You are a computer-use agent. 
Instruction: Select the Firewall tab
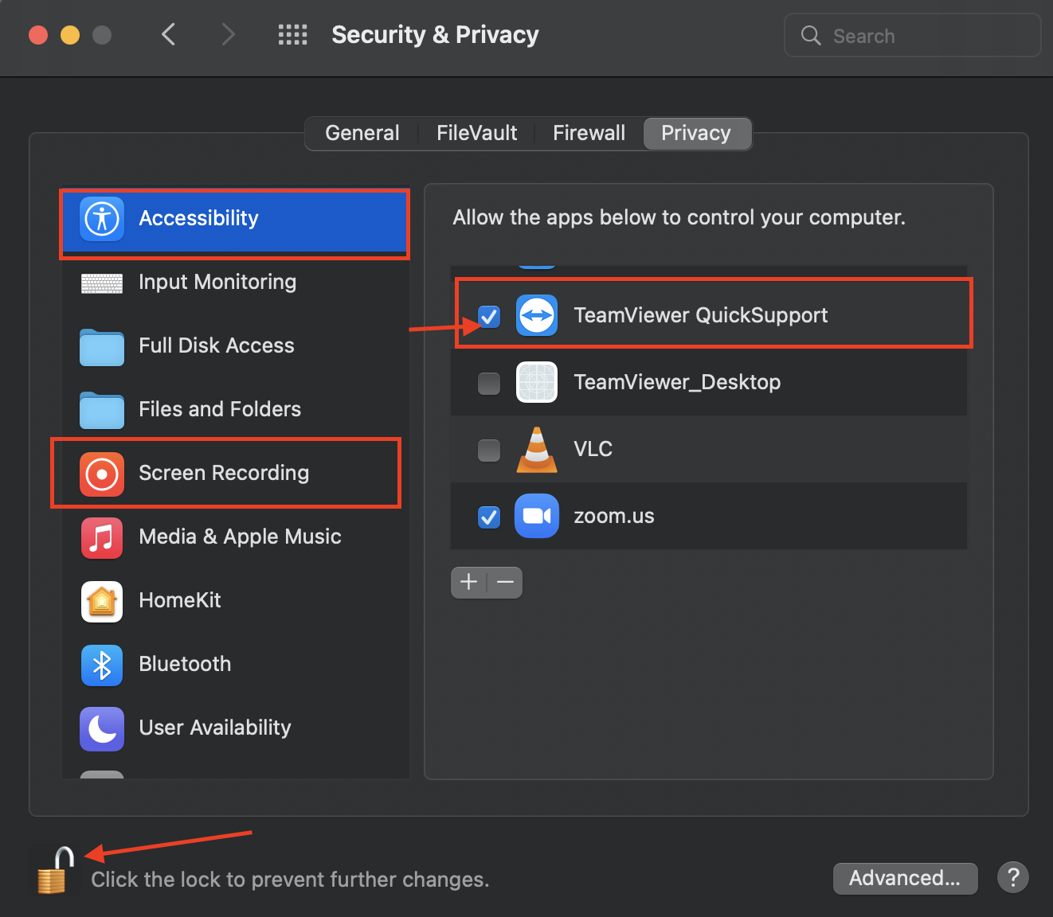click(x=588, y=133)
